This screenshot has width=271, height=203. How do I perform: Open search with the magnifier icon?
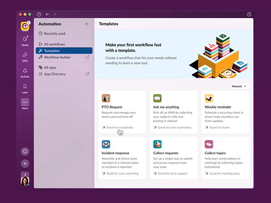25,151
